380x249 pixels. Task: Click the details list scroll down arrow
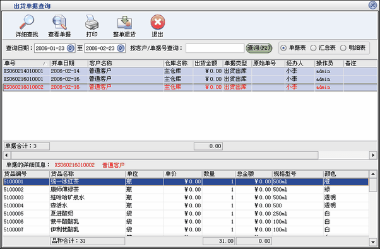[x=373, y=241]
